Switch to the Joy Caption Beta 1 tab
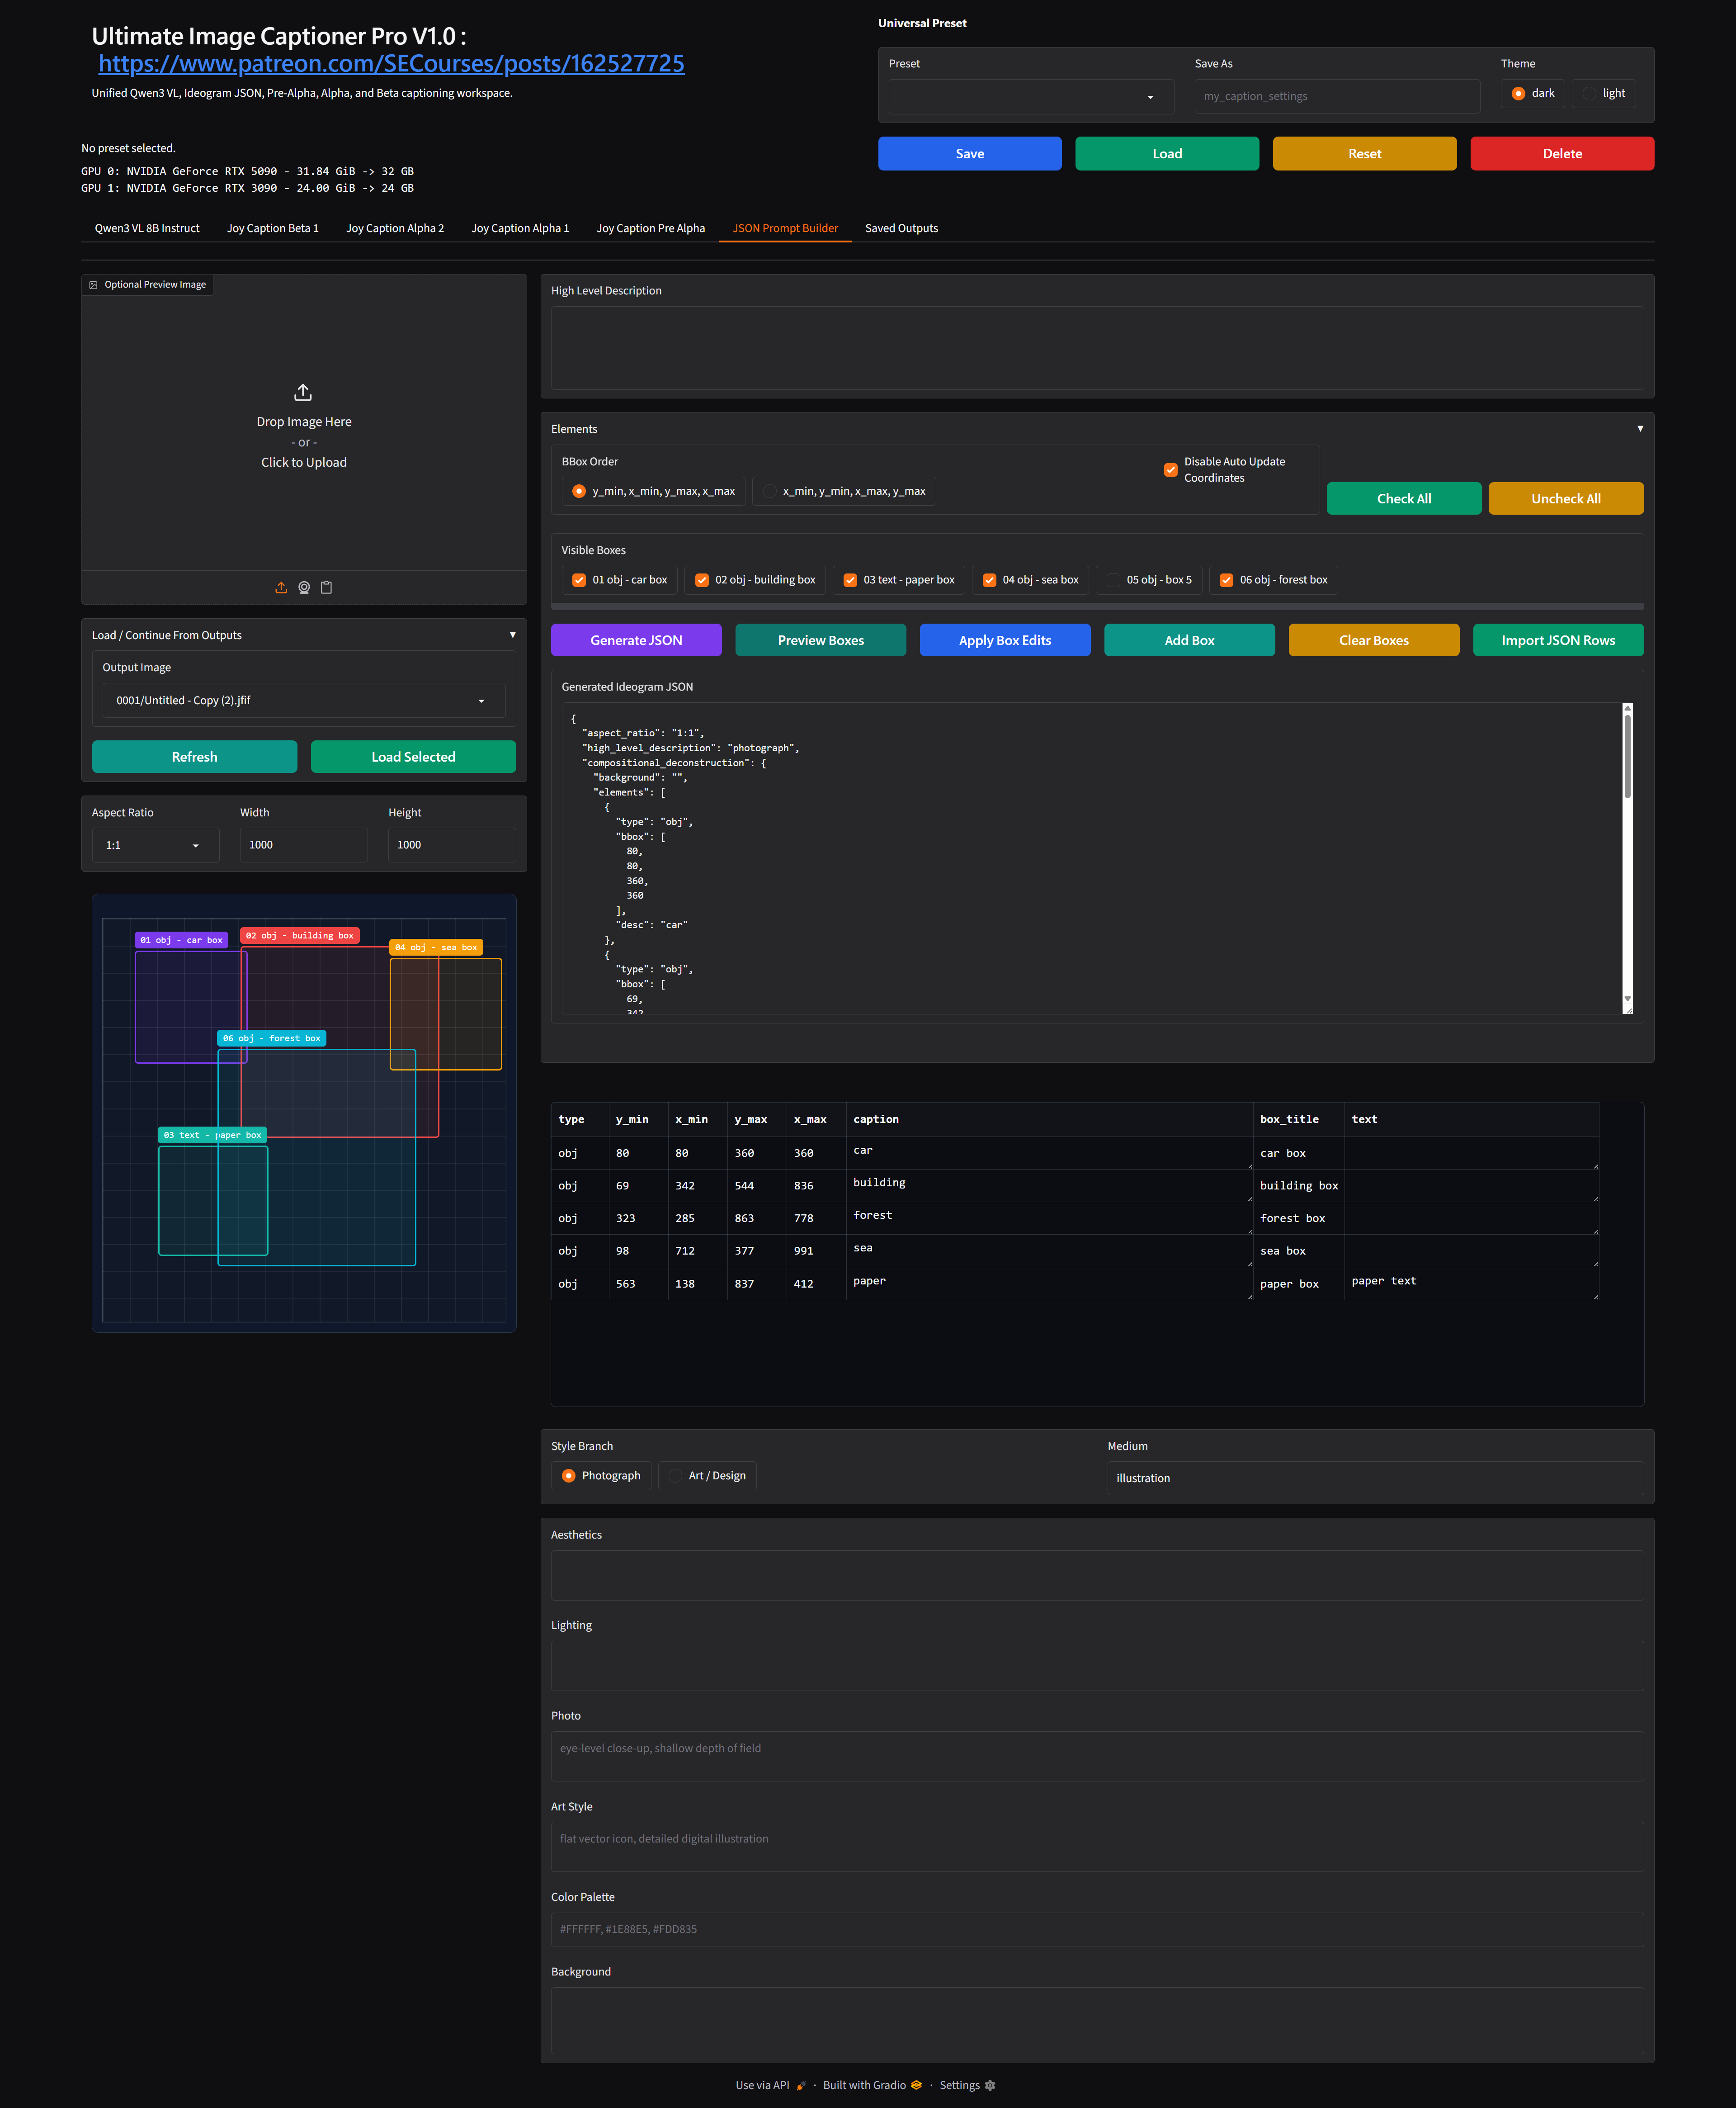The width and height of the screenshot is (1736, 2108). (273, 228)
